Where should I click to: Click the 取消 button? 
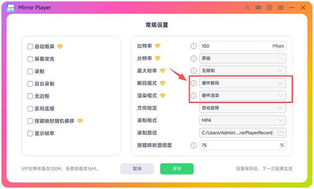point(137,169)
